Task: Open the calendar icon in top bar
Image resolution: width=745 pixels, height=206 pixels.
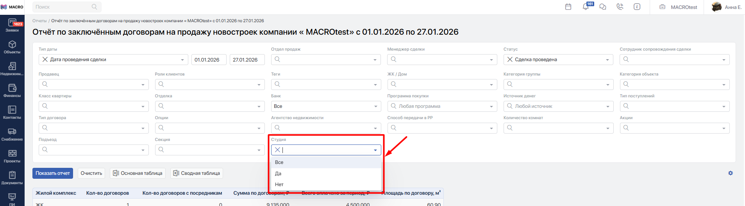Action: pyautogui.click(x=568, y=7)
